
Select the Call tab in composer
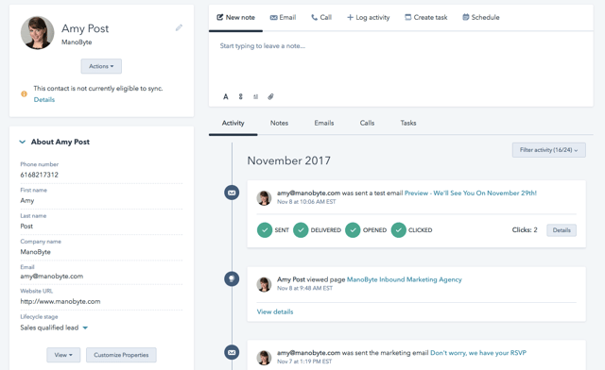point(321,17)
